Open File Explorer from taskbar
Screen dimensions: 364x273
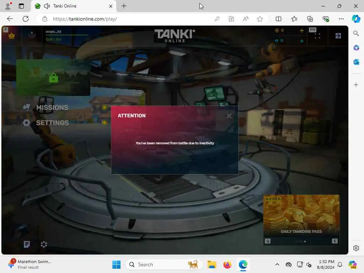click(212, 264)
